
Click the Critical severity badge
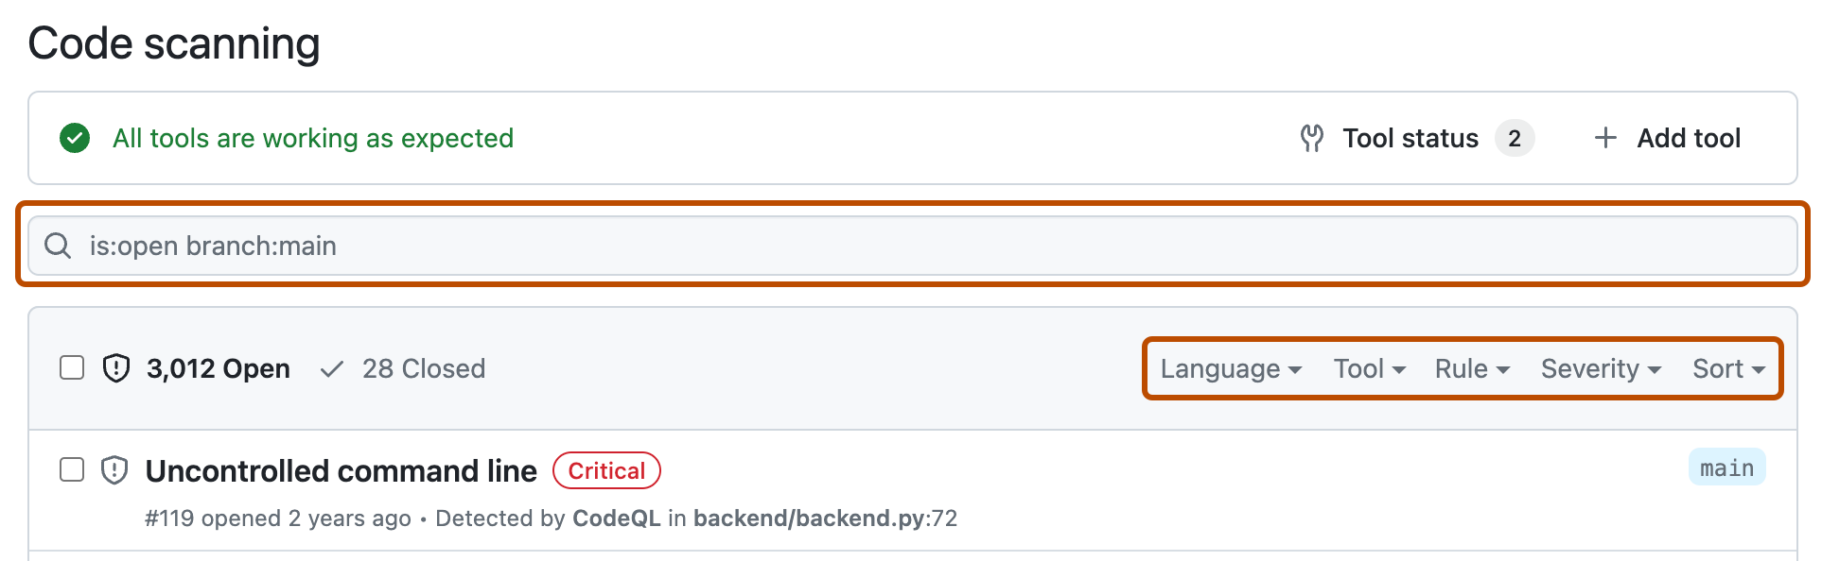pos(605,470)
